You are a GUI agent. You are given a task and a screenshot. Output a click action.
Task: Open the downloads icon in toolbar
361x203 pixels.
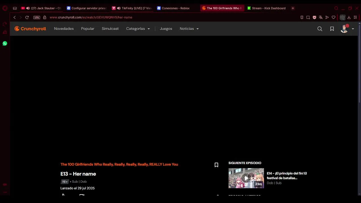click(x=349, y=17)
